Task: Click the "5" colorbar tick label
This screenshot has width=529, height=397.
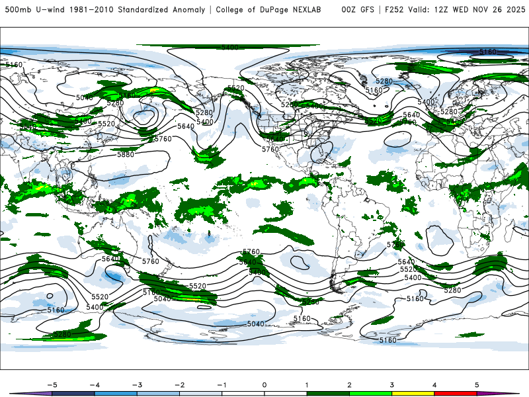Action: pos(477,385)
